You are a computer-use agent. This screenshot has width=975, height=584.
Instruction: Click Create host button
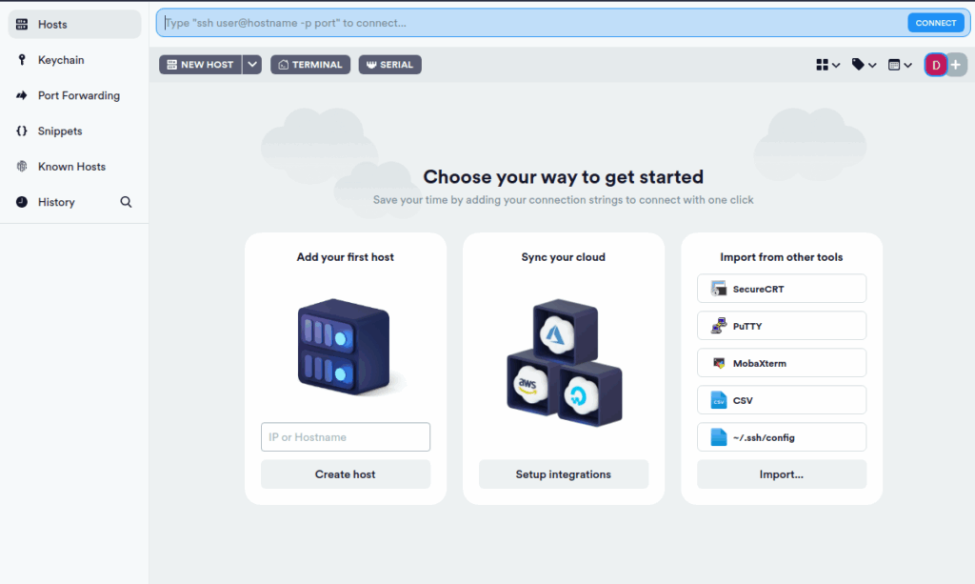tap(345, 474)
